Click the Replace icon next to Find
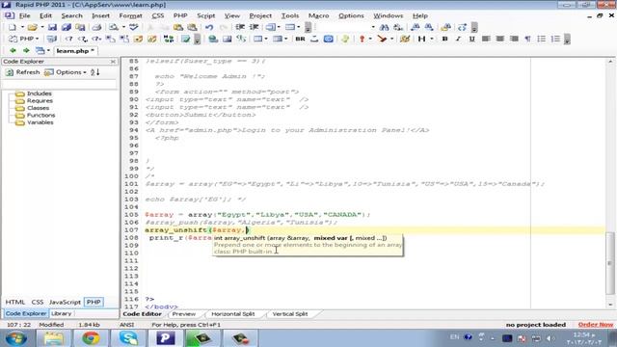 tap(398, 27)
